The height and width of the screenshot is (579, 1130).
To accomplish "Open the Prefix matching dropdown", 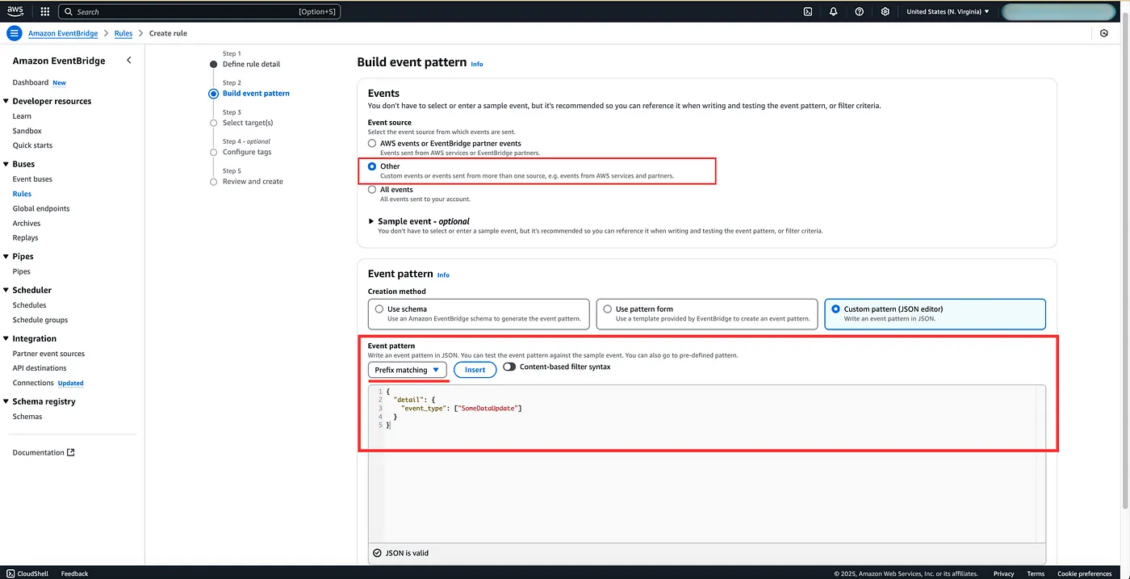I will point(407,370).
